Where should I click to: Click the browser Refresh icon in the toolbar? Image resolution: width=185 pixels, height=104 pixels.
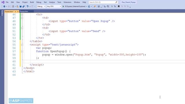point(89,6)
